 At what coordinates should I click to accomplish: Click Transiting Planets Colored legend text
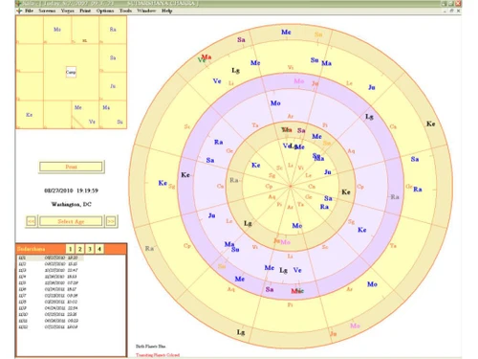coord(158,355)
